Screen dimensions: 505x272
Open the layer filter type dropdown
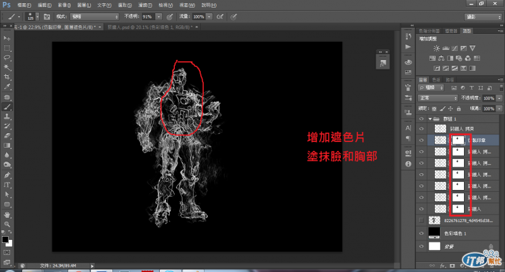click(x=431, y=88)
